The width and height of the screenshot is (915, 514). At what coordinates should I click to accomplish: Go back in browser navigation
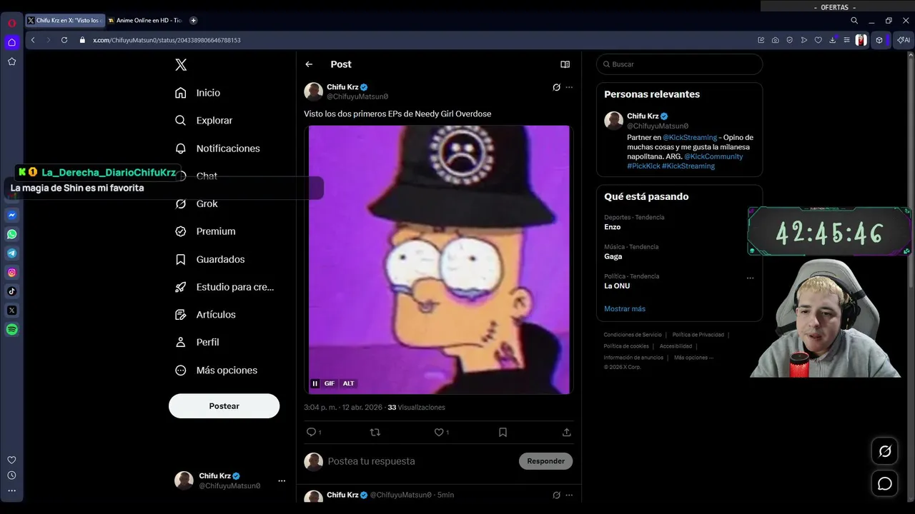[x=33, y=40]
